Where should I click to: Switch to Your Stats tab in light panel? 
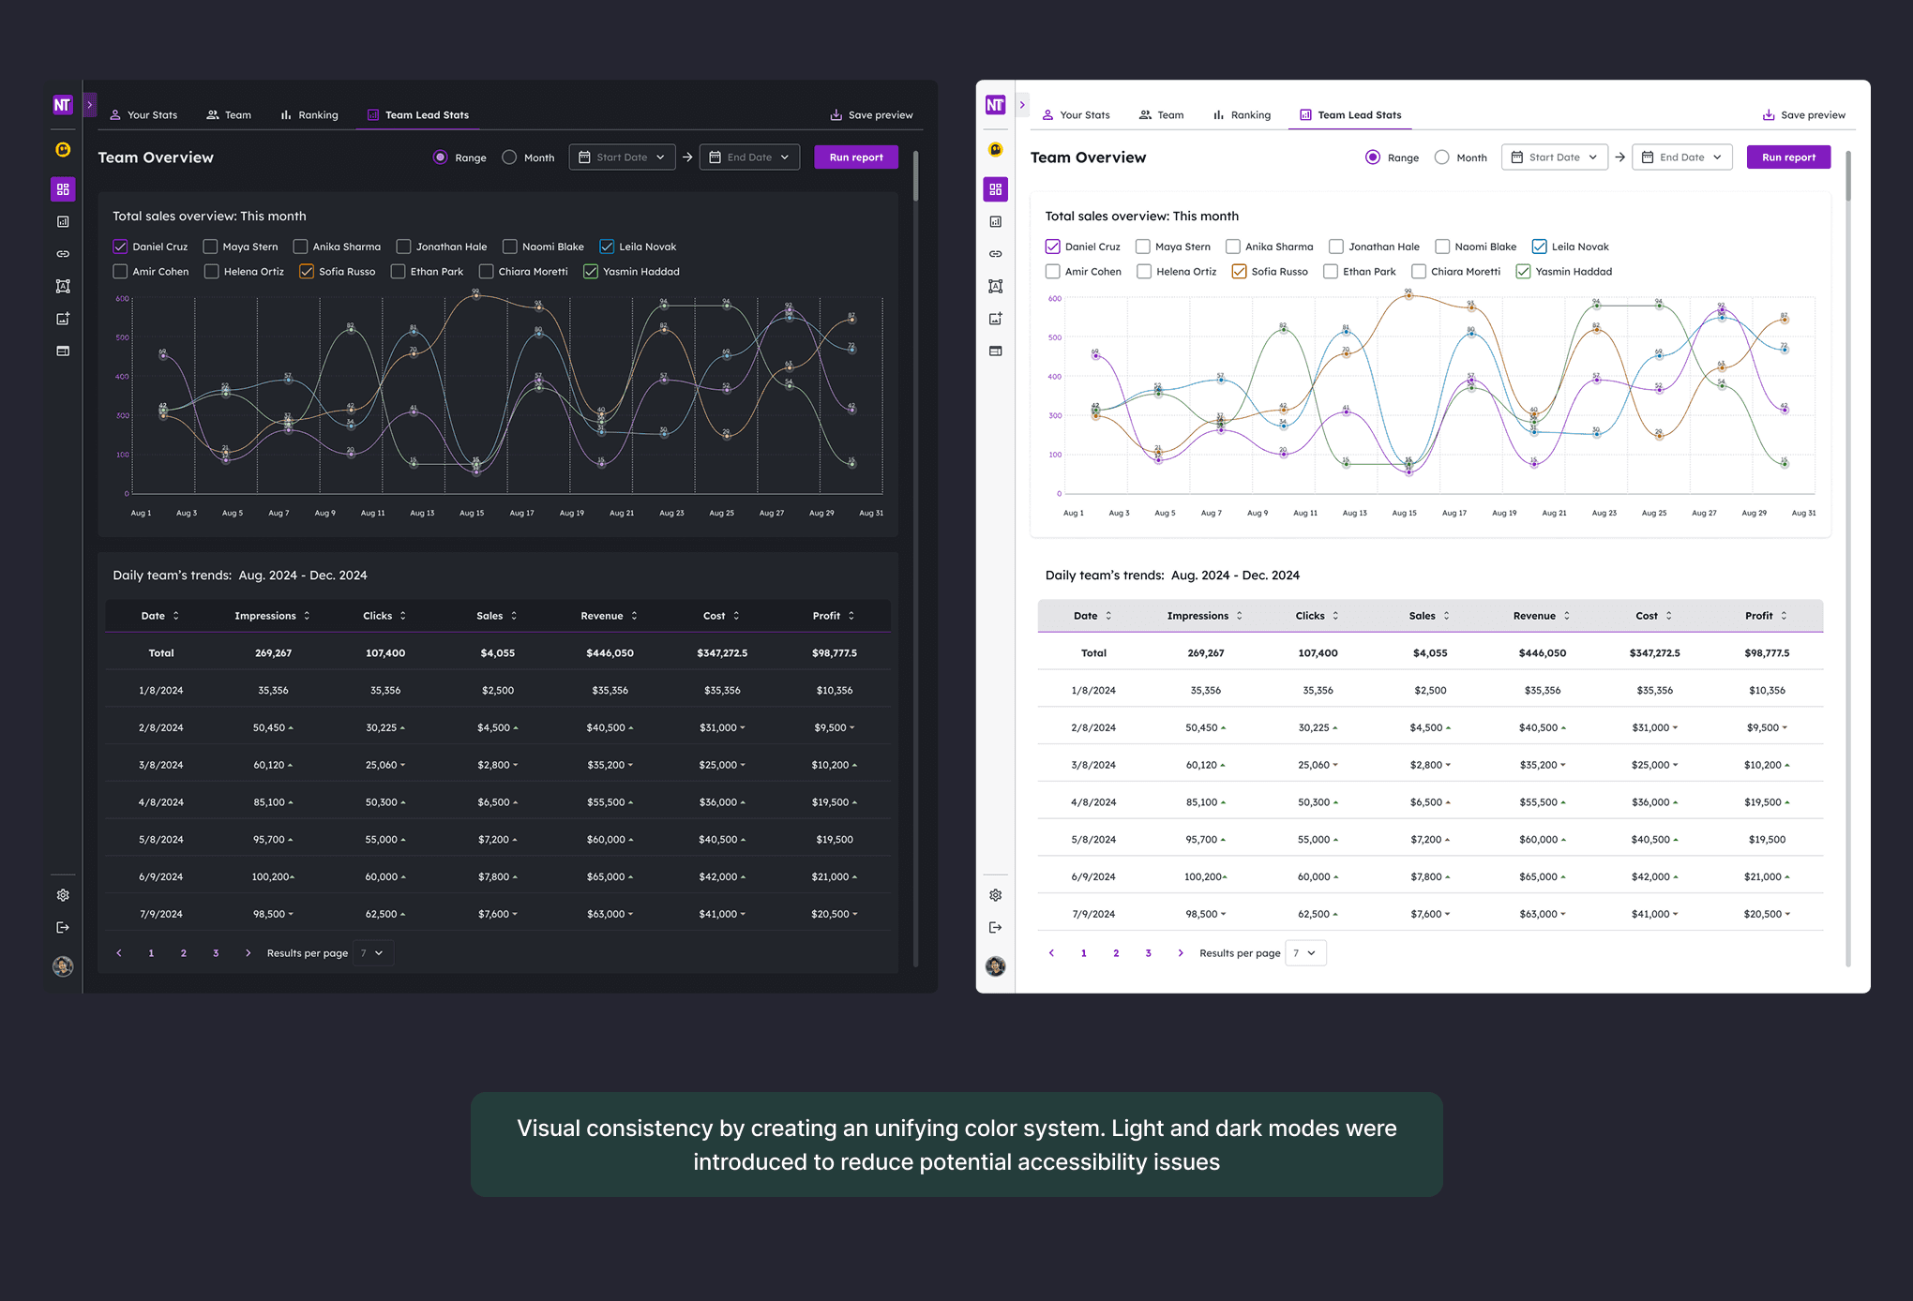tap(1076, 115)
